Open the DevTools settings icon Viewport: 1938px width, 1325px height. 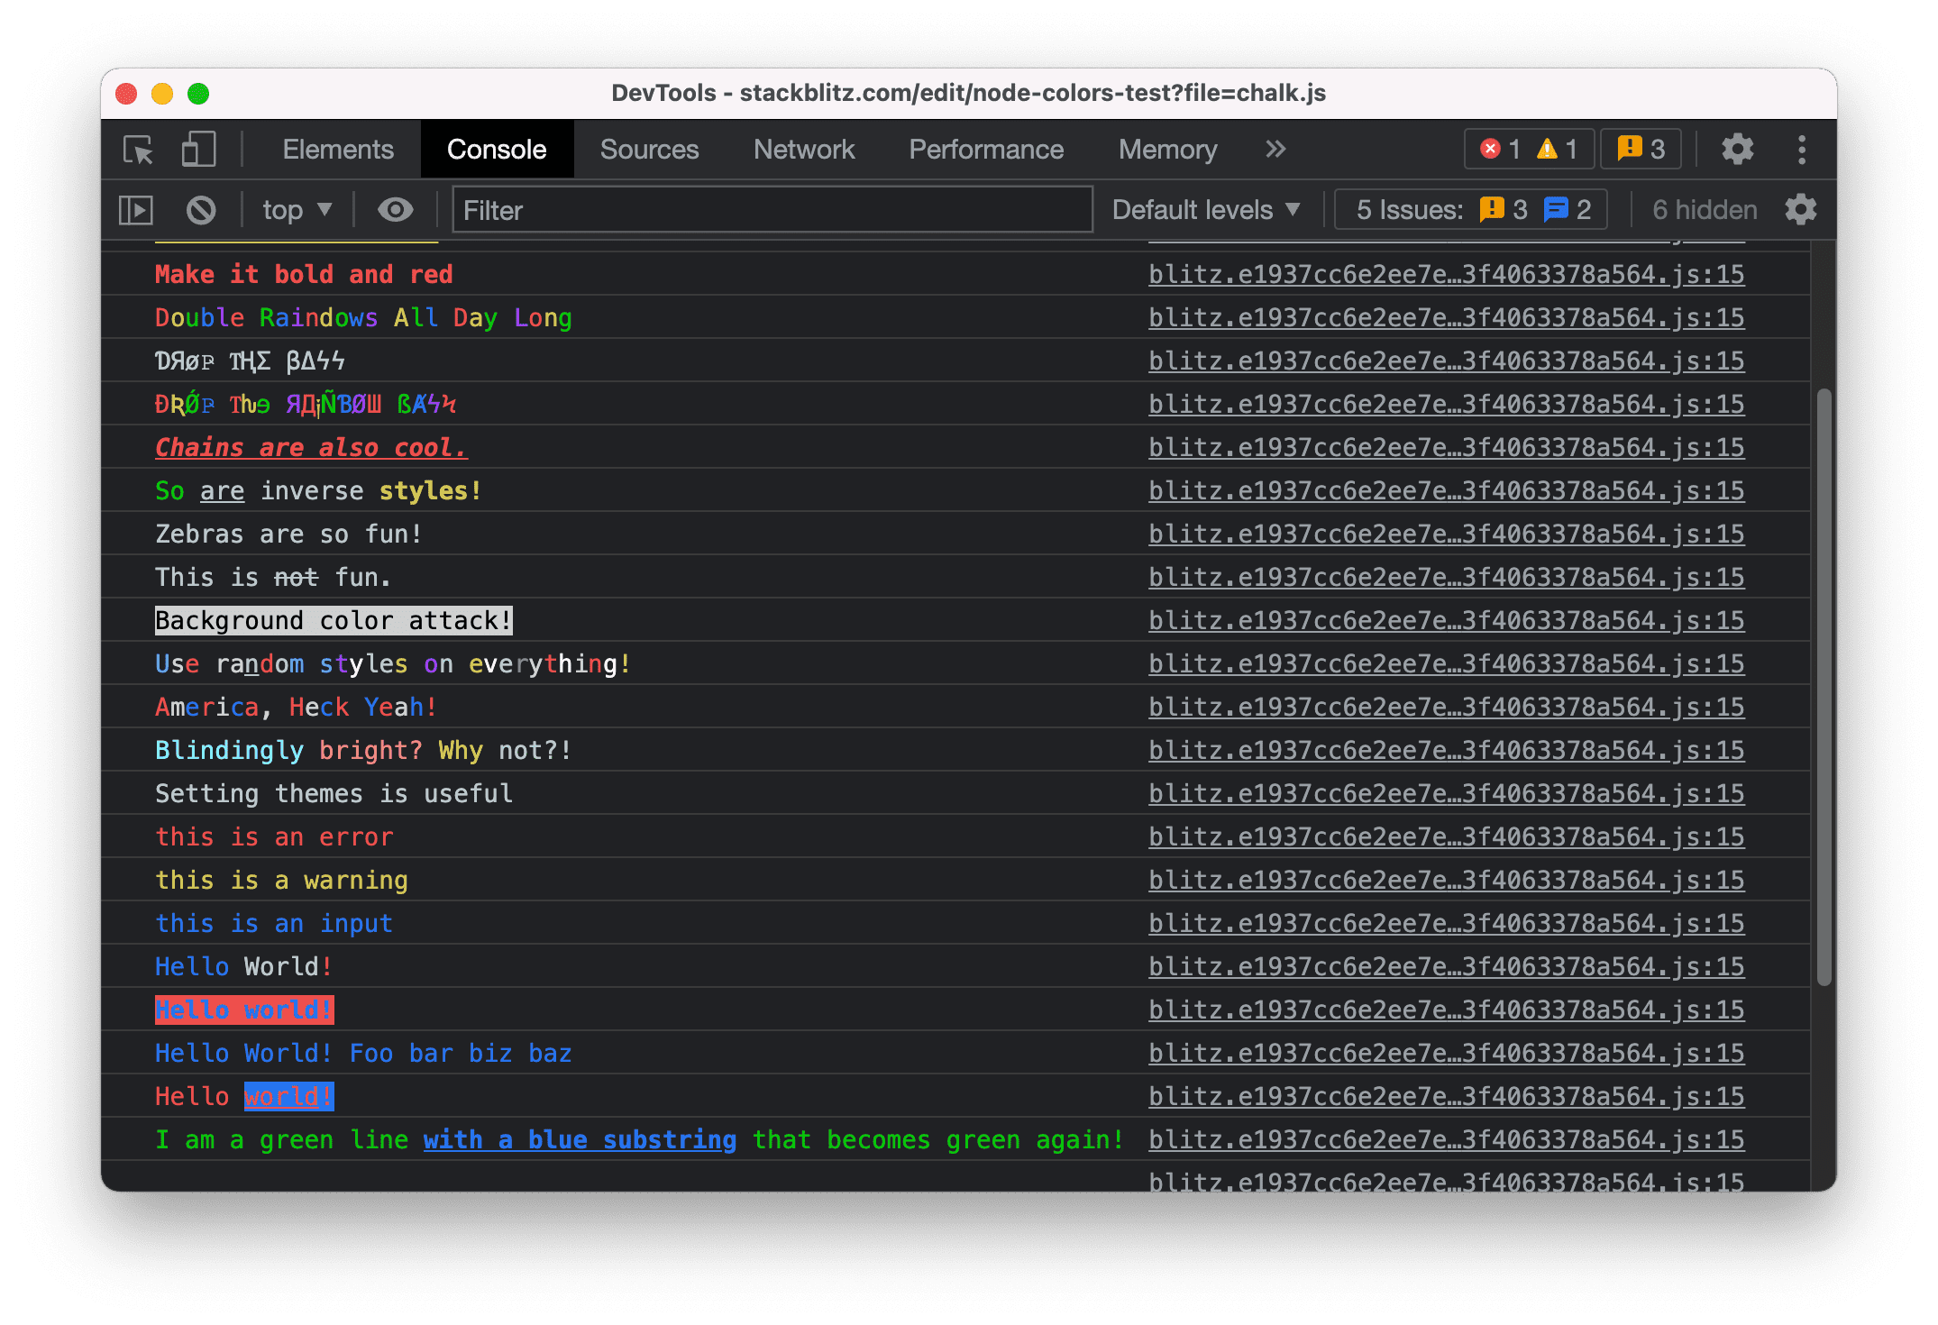[x=1745, y=151]
